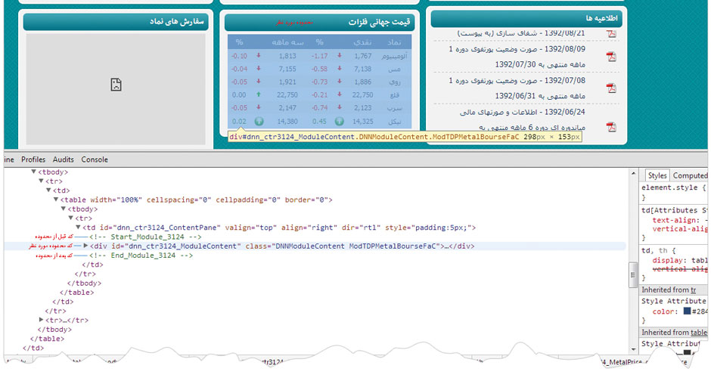
Task: Click the elements panel scrollbar up arrow
Action: point(634,175)
